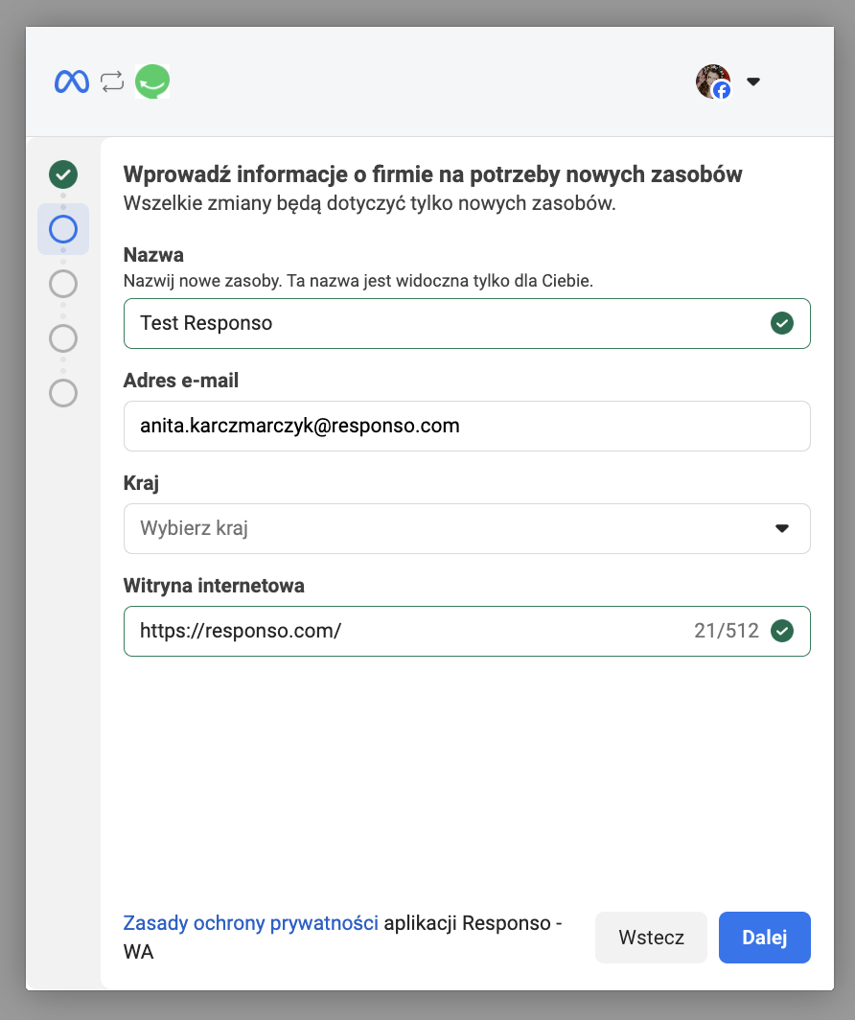Open the Zasady ochrony prywatności link
Screen dimensions: 855x1020
coord(250,923)
